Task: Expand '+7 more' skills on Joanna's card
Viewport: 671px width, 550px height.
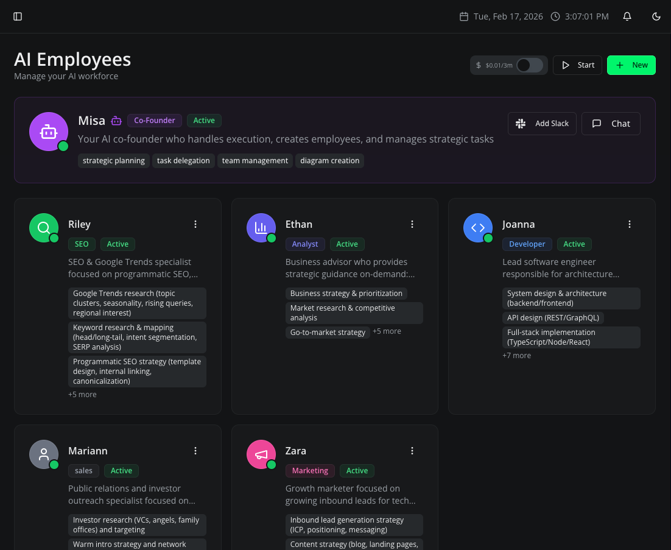Action: tap(516, 355)
